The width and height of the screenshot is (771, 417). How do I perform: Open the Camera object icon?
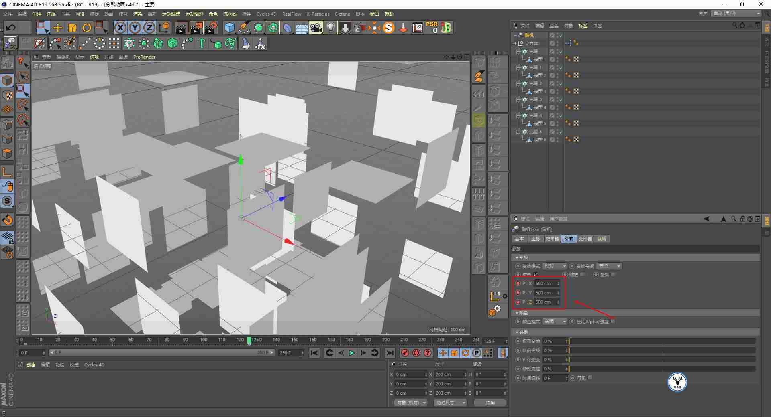(316, 28)
